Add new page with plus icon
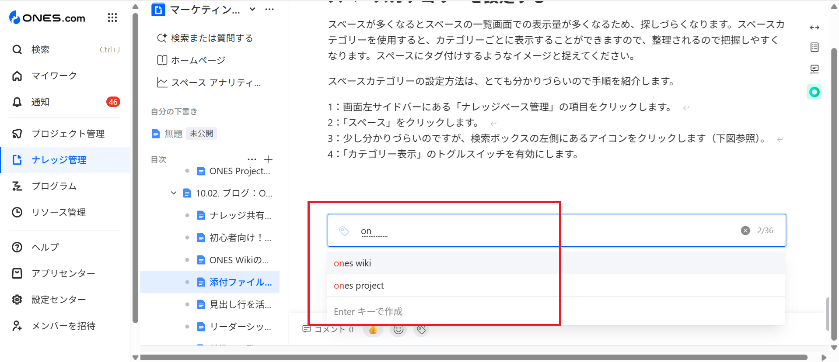The image size is (839, 362). pyautogui.click(x=269, y=159)
